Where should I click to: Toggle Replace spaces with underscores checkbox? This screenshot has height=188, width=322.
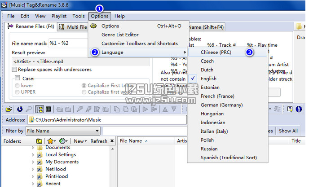click(14, 70)
